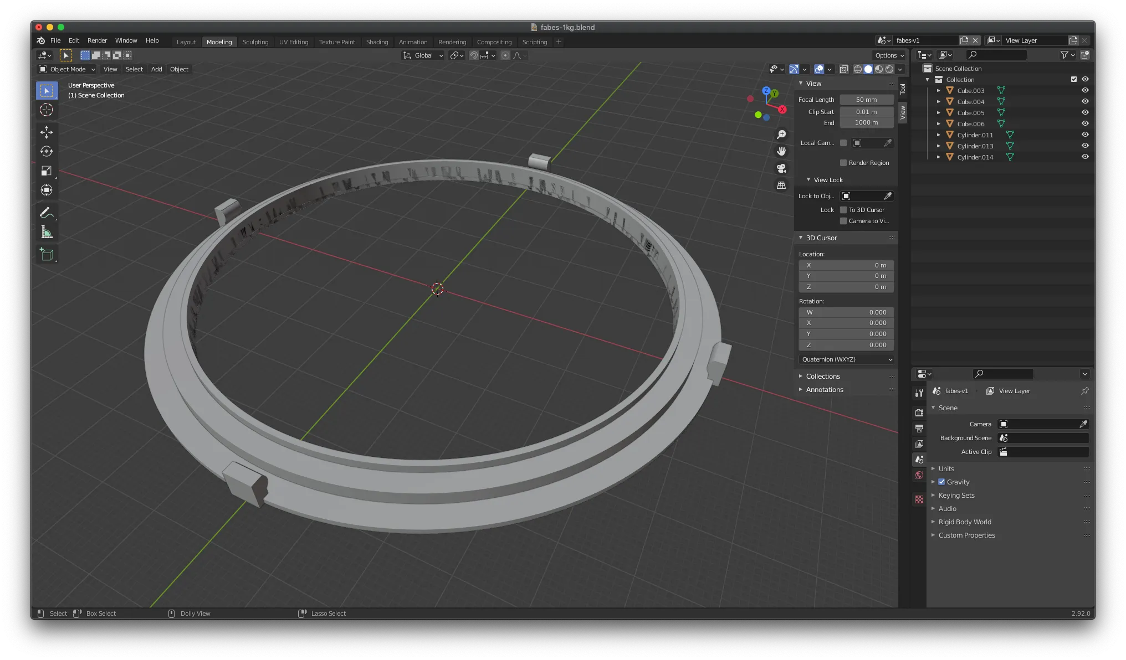Image resolution: width=1126 pixels, height=660 pixels.
Task: Select the Rotate tool
Action: [x=47, y=151]
